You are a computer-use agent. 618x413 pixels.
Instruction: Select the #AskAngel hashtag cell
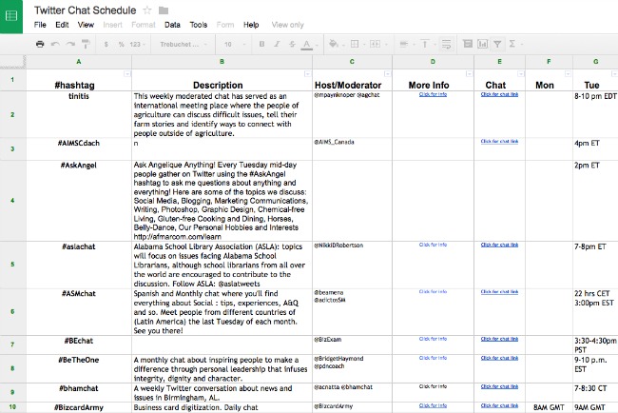coord(79,201)
